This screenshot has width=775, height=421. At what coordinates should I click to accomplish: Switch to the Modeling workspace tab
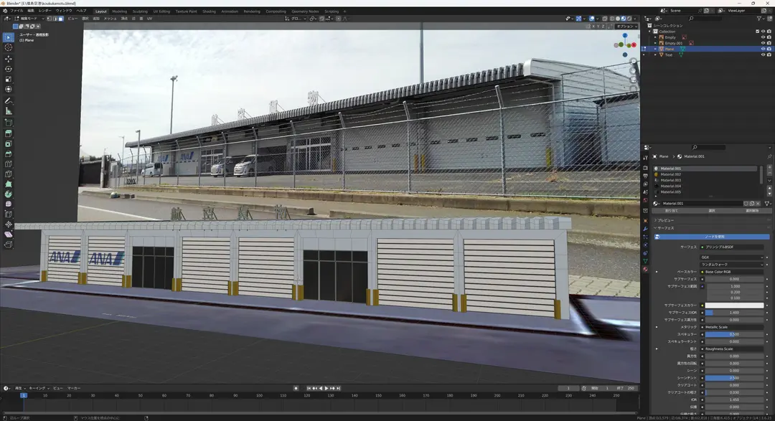[120, 11]
